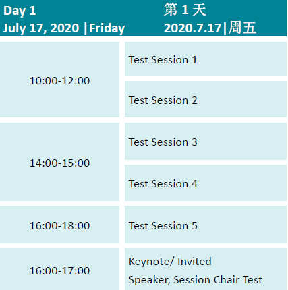
Task: Click the 周五 weekday label
Action: (242, 28)
